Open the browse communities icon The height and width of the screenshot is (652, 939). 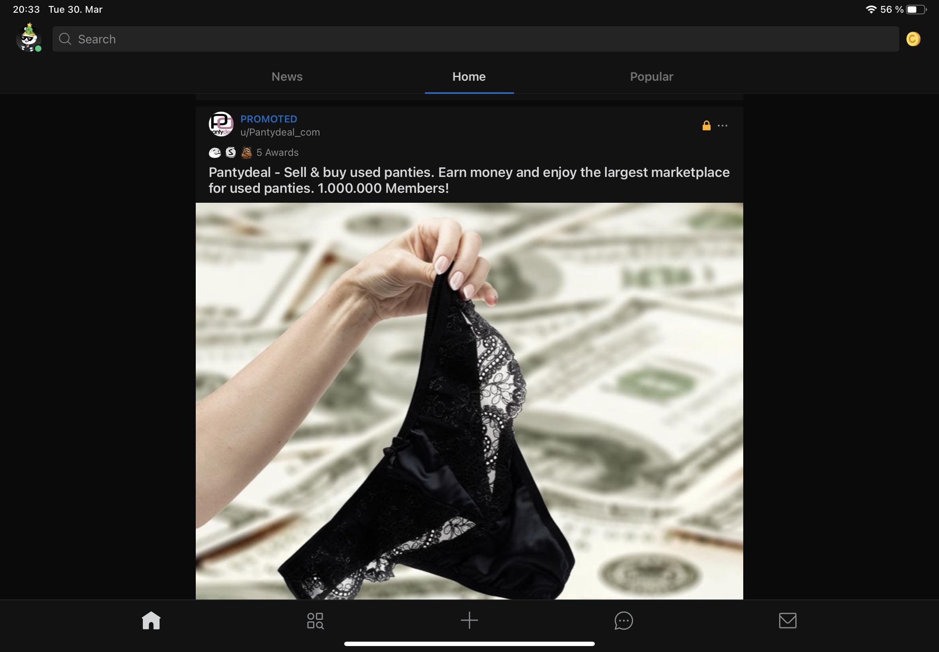click(315, 620)
